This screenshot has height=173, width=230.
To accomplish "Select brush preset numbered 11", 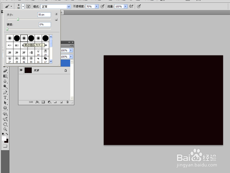I will click(x=38, y=60).
